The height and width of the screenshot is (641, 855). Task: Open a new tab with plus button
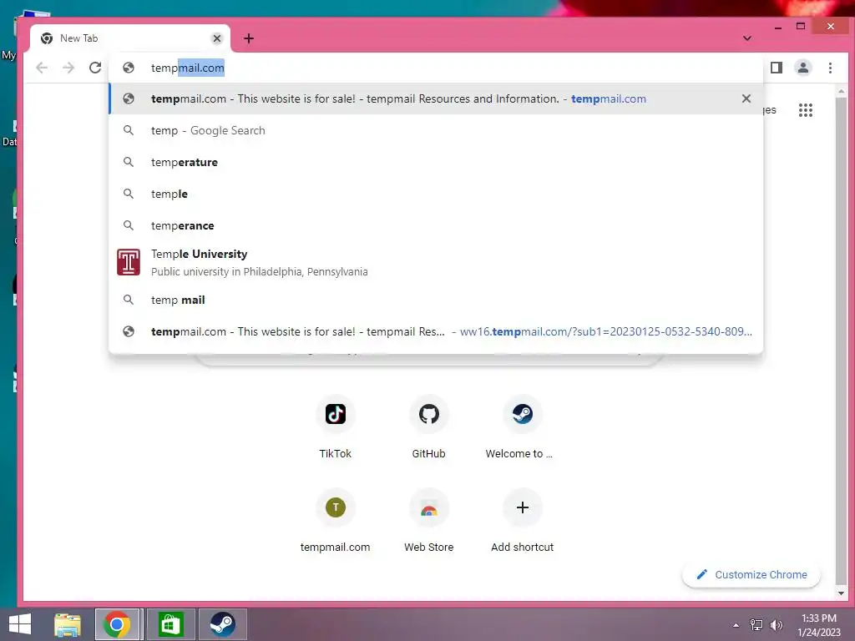249,38
